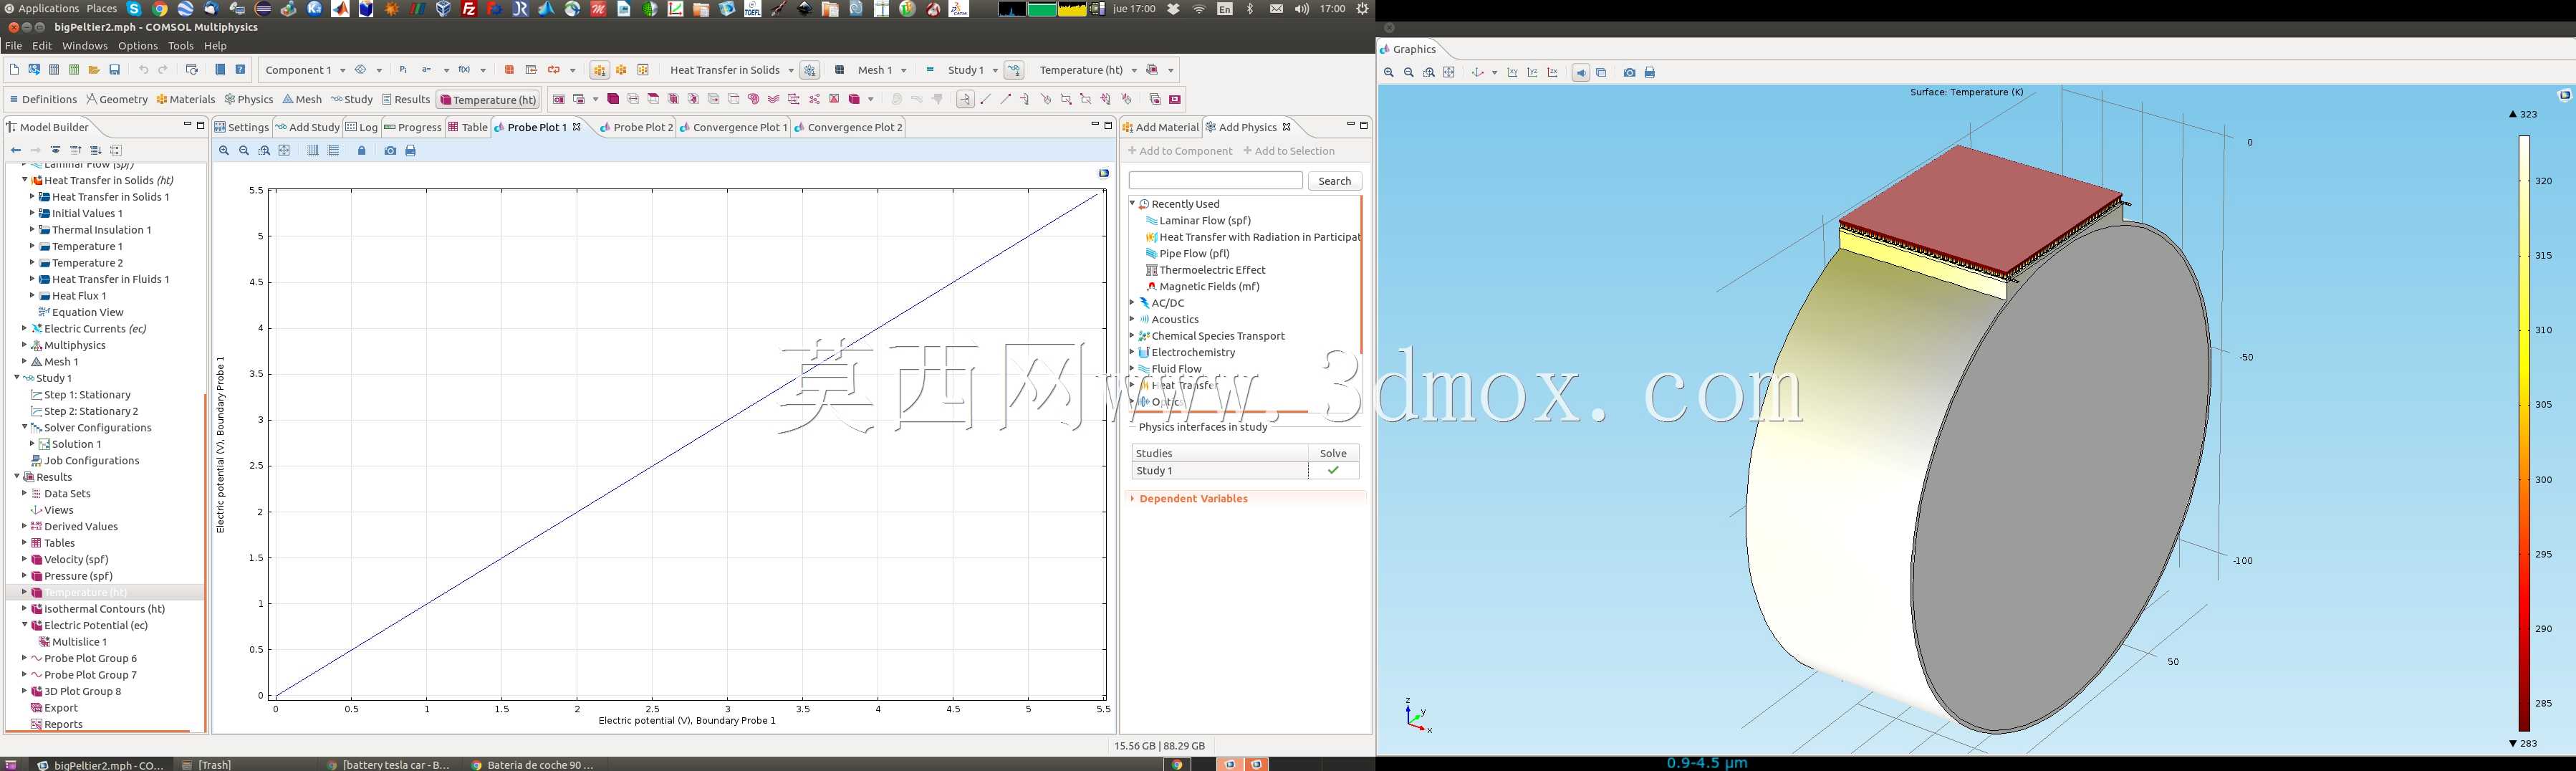Expand the Derived Values node
The image size is (2576, 771).
click(24, 526)
